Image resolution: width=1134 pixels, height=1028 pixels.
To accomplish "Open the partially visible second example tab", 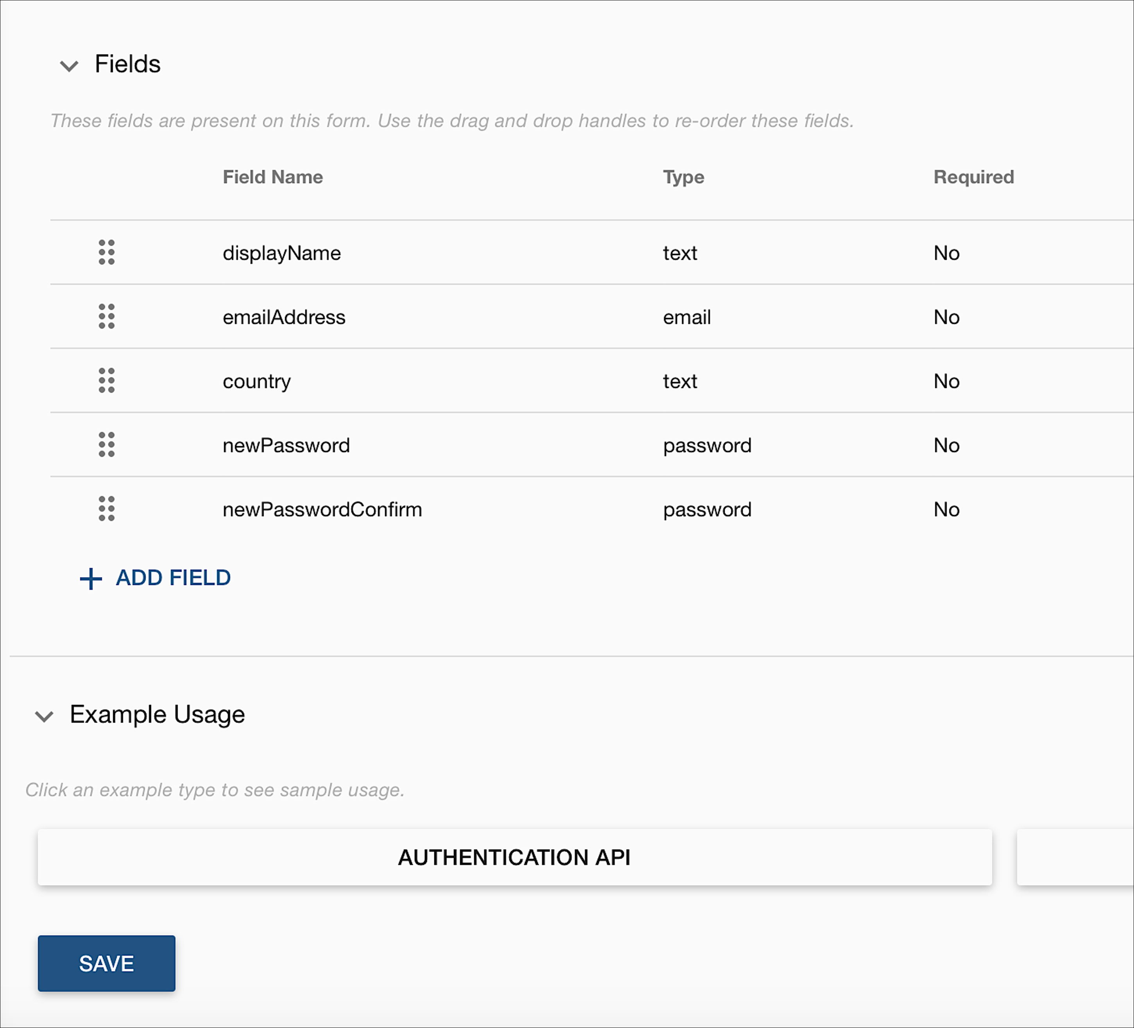I will (1074, 857).
